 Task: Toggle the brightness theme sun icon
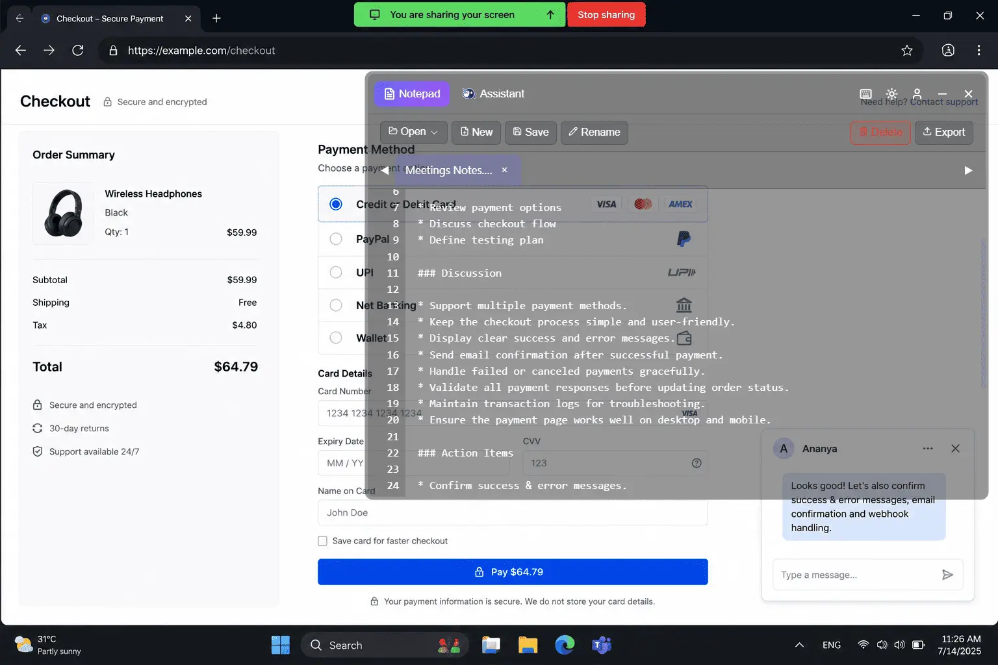(891, 94)
